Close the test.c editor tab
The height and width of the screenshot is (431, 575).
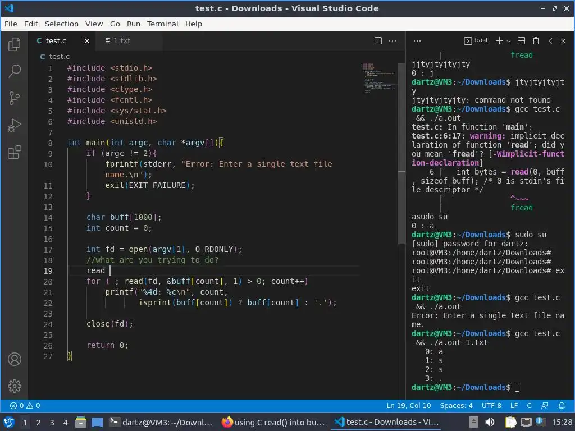pos(87,41)
